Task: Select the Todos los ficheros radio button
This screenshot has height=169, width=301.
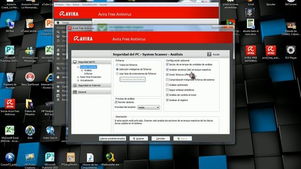Action: pos(117,65)
